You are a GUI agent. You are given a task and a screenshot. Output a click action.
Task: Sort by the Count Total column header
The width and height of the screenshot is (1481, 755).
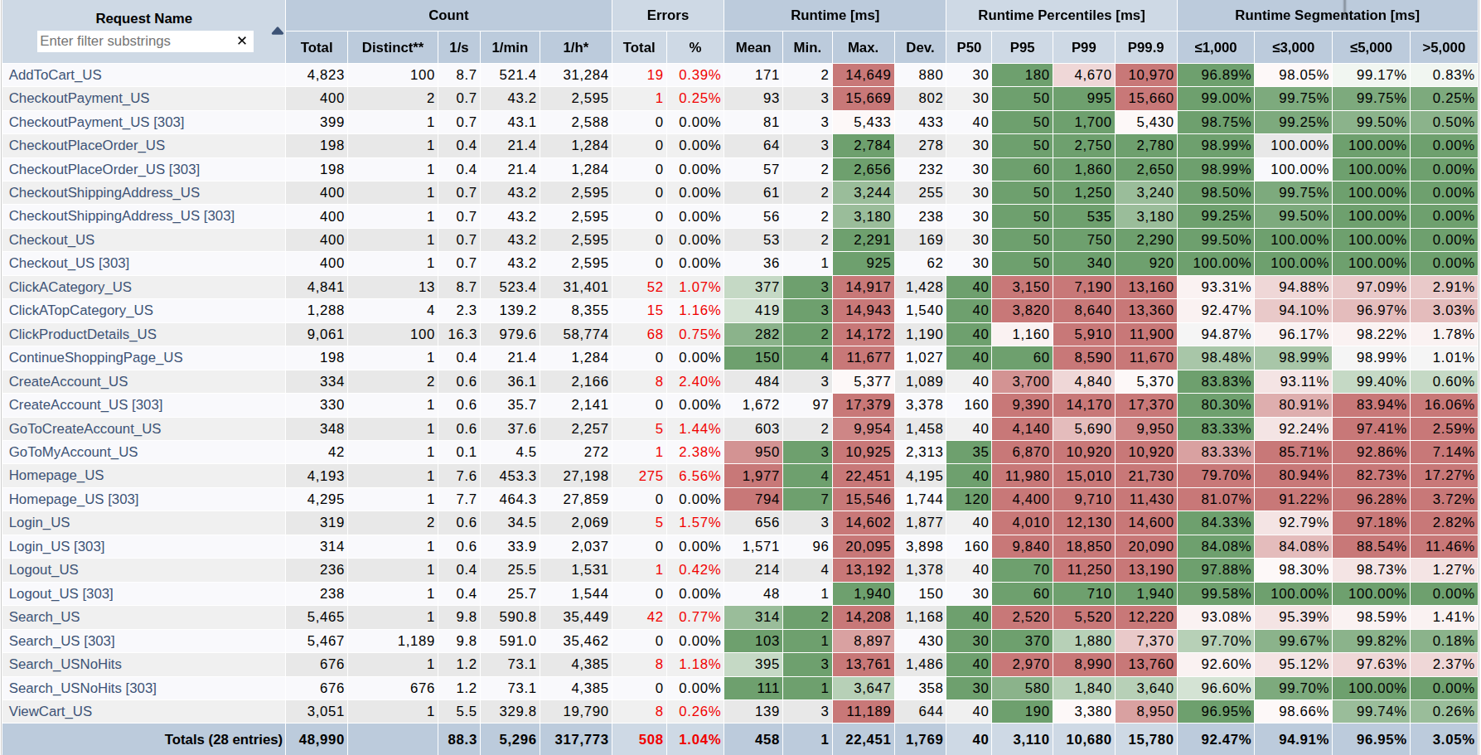[317, 48]
